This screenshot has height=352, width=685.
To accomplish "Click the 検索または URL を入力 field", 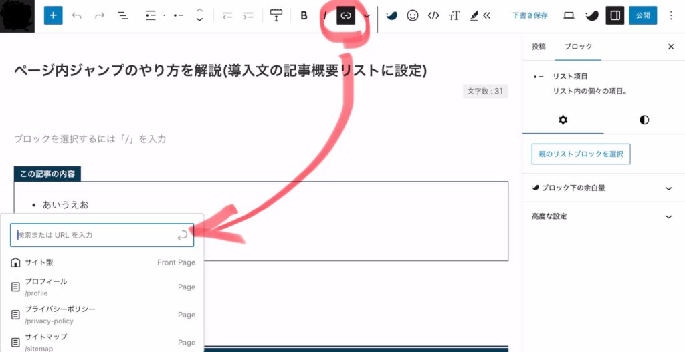I will point(94,235).
